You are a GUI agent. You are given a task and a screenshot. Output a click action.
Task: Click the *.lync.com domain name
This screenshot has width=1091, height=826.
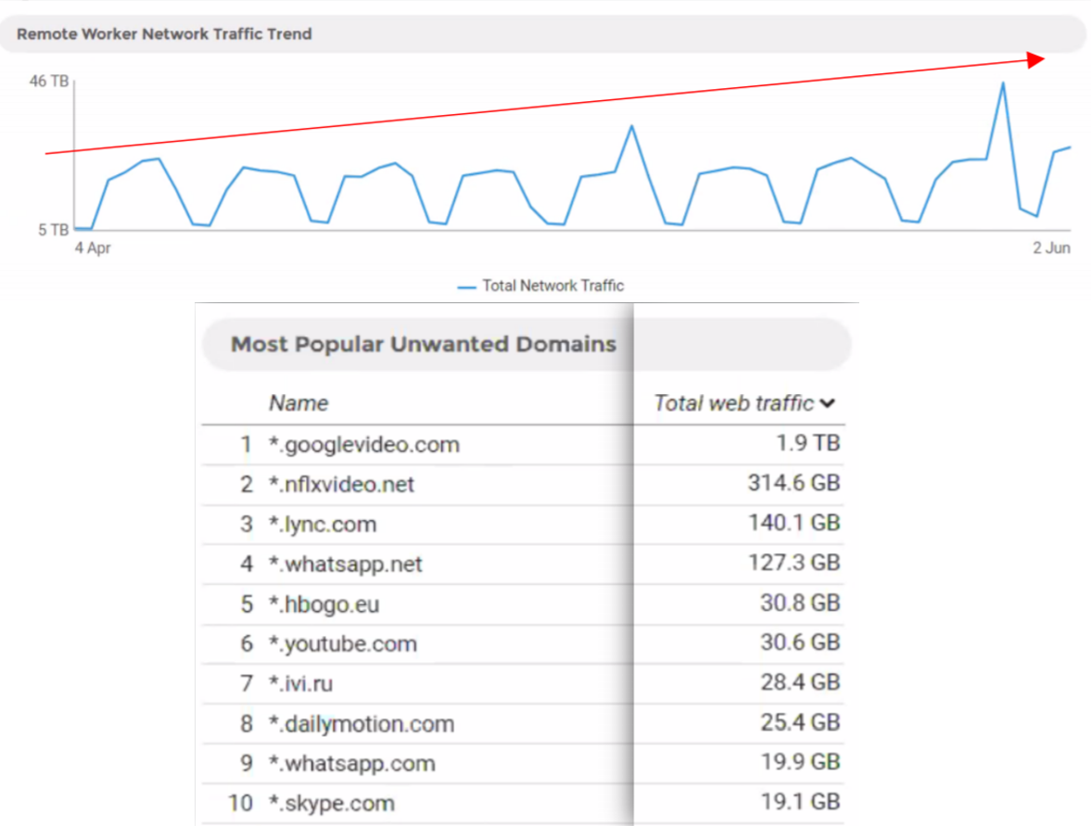pyautogui.click(x=322, y=525)
